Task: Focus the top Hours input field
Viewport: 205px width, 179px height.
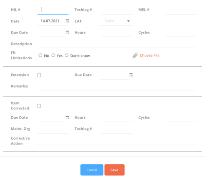Action: [x=117, y=33]
